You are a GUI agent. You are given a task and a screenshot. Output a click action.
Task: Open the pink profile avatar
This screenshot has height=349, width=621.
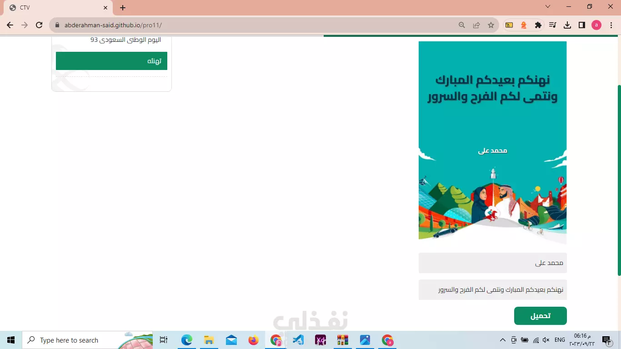coord(596,25)
